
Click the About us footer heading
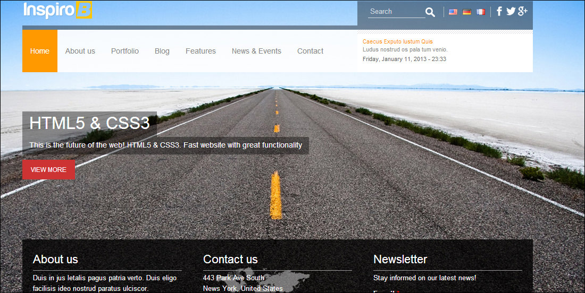55,259
